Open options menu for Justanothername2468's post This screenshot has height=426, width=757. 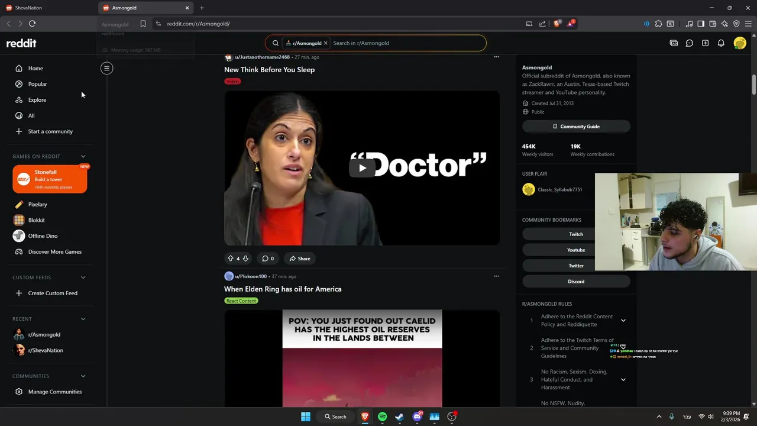[497, 57]
